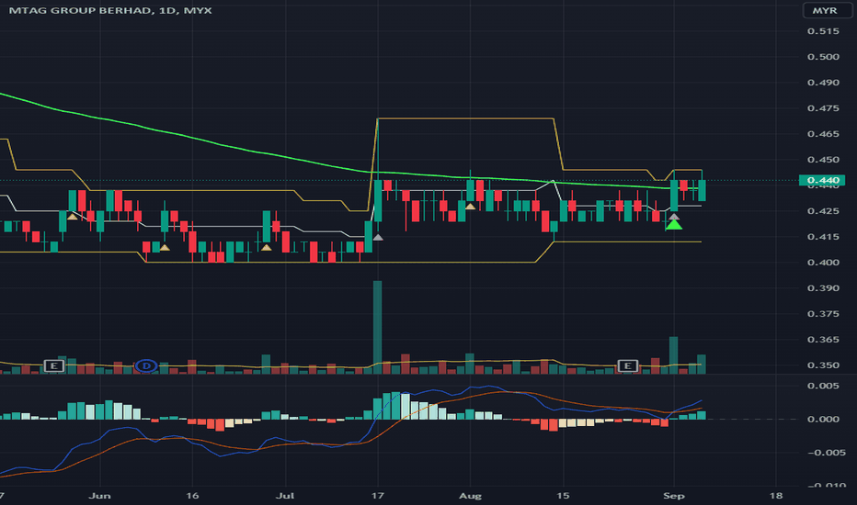This screenshot has height=505, width=857.
Task: Click the gray triangle signal near 17 July
Action: [x=378, y=237]
